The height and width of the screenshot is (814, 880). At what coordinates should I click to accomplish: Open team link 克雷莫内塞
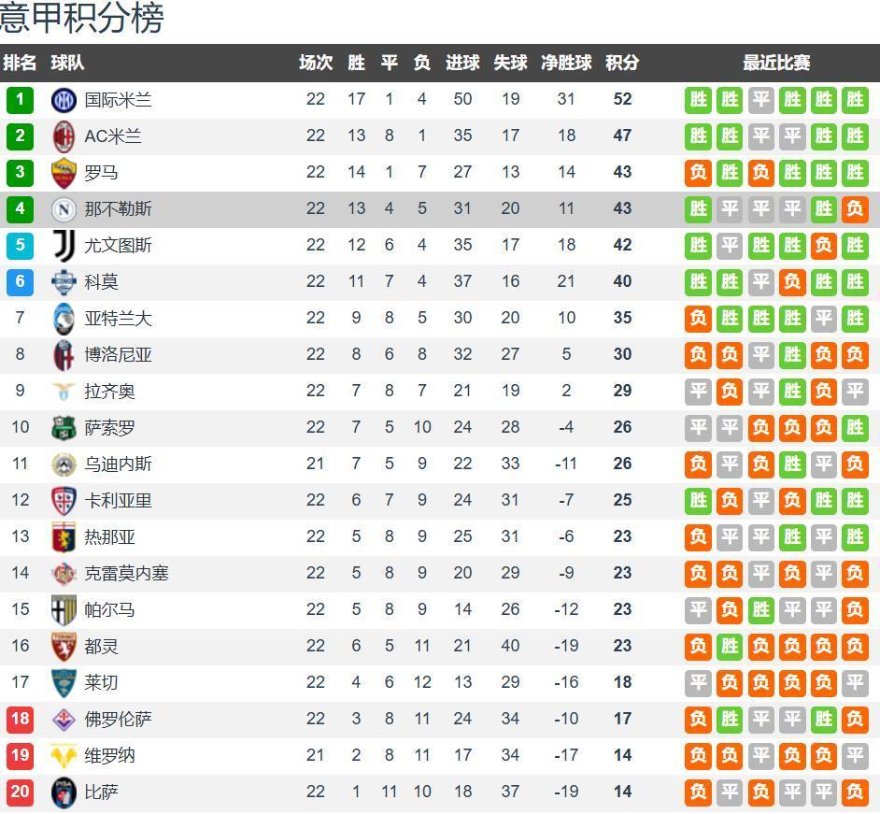point(127,574)
